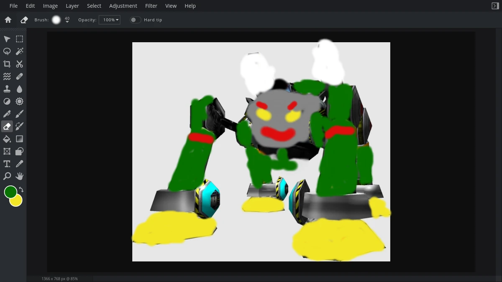Image resolution: width=502 pixels, height=282 pixels.
Task: Select the Blur drop tool
Action: (x=19, y=89)
